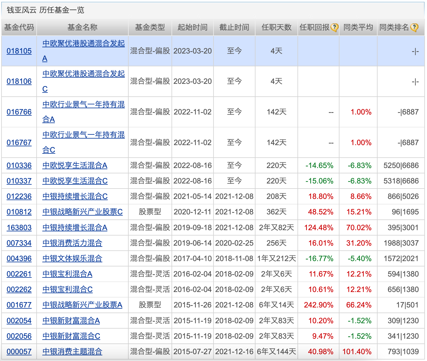Viewport: 427px width, 361px height.
Task: Open the 中欧聚优港股通混合发起A fund link
Action: coord(83,51)
